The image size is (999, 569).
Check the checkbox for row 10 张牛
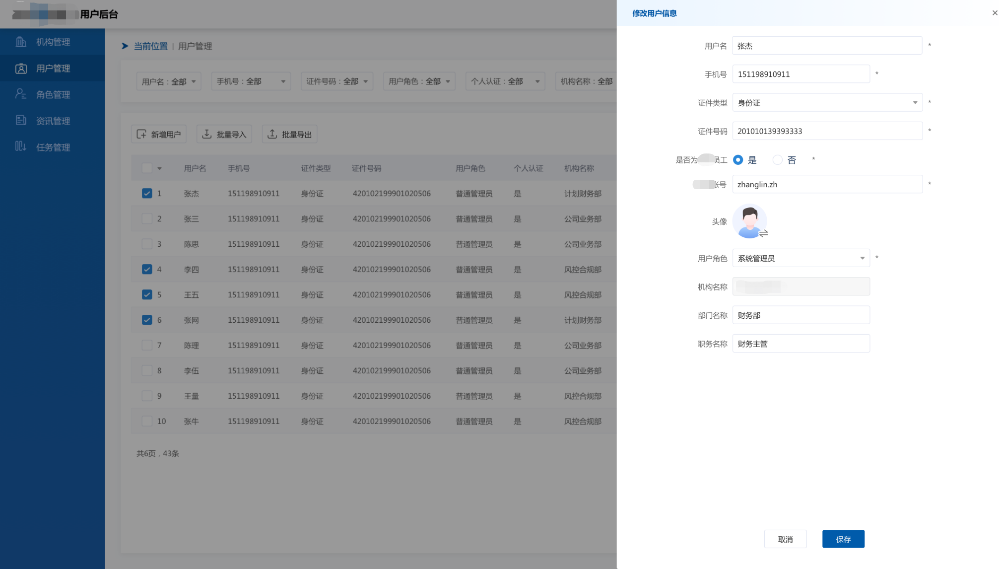click(147, 421)
